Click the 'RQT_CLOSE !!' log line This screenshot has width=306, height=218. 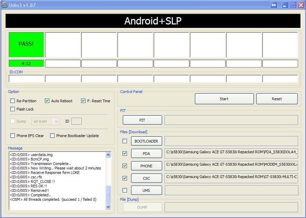tap(32, 181)
